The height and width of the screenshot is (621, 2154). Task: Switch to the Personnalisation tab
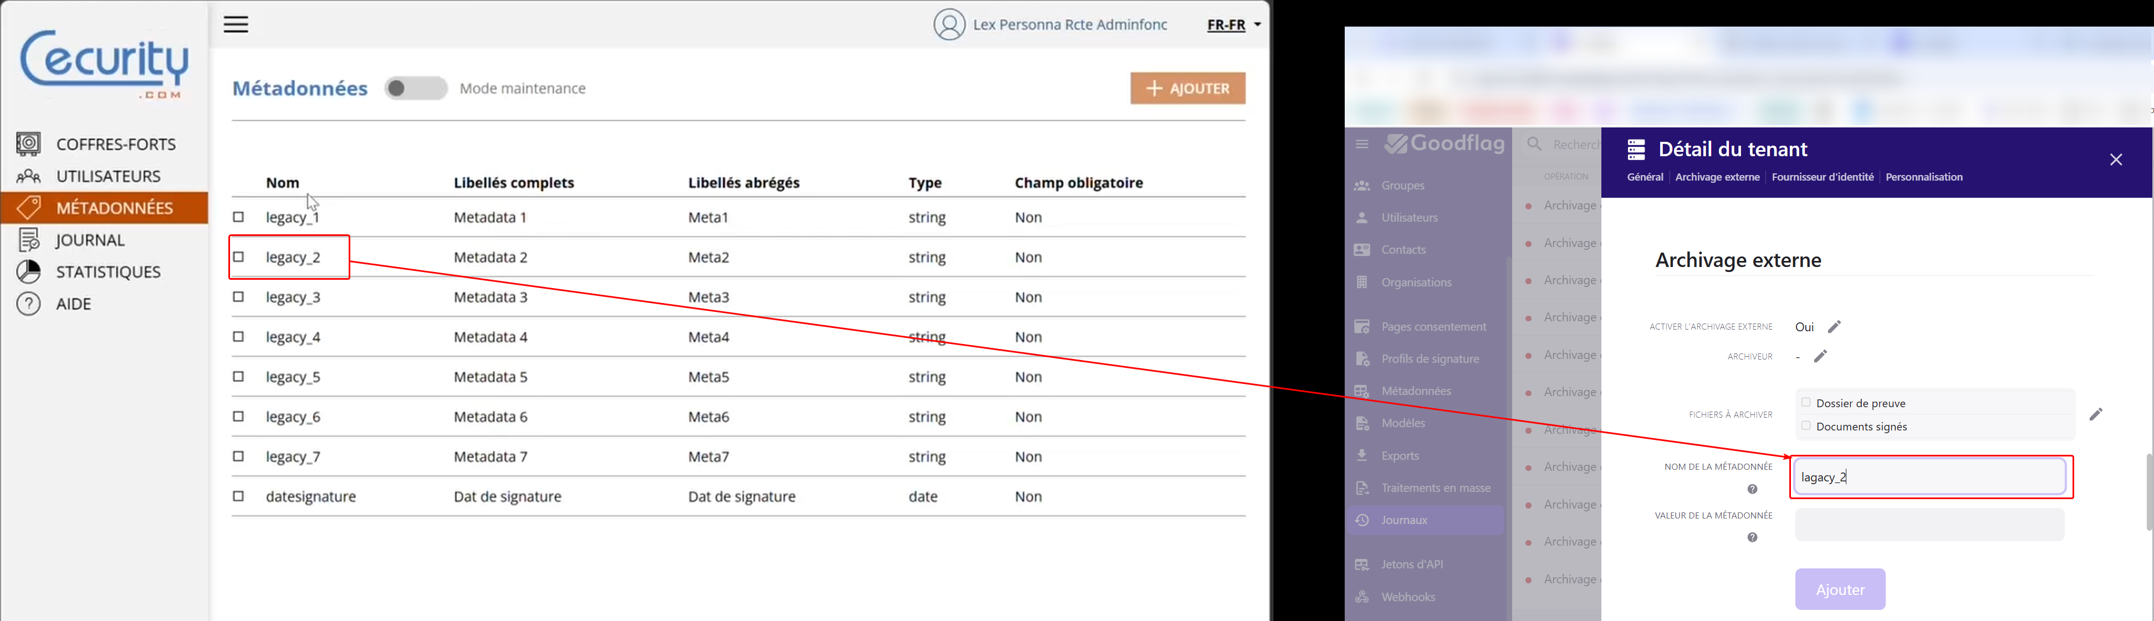click(x=1924, y=177)
